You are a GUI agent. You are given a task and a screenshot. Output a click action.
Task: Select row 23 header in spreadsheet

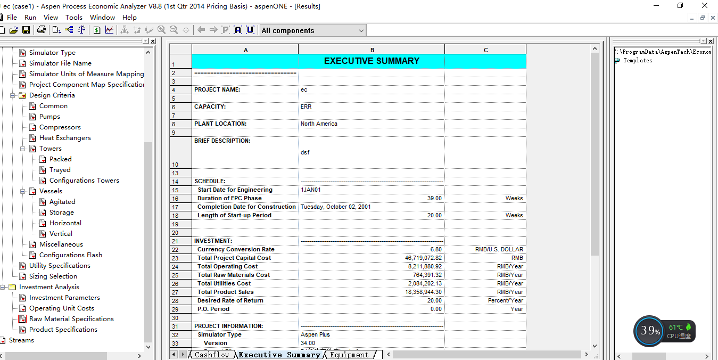coord(180,258)
